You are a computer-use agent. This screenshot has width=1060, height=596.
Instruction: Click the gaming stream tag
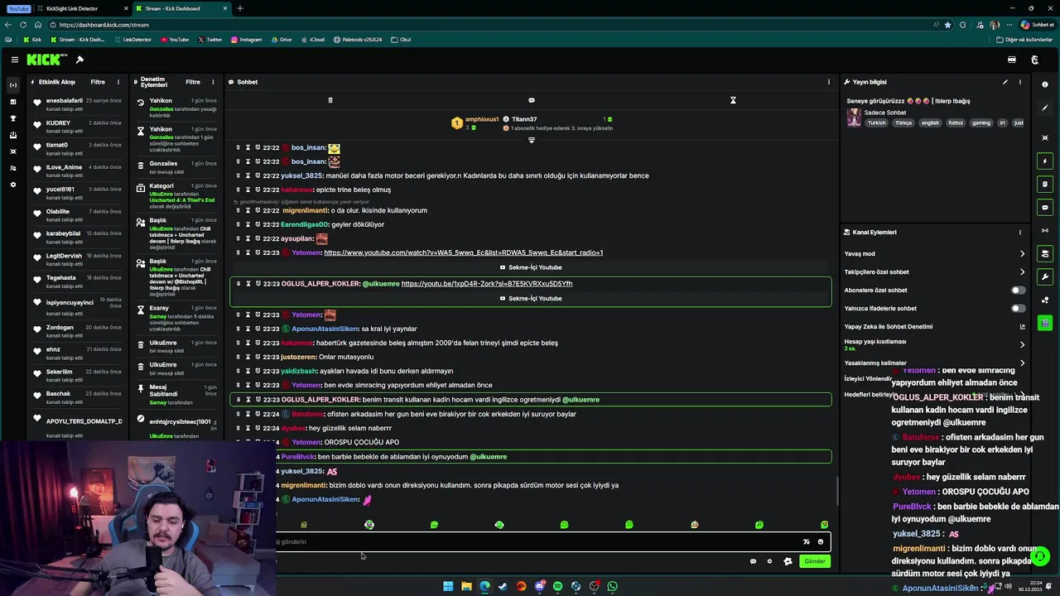(x=981, y=123)
